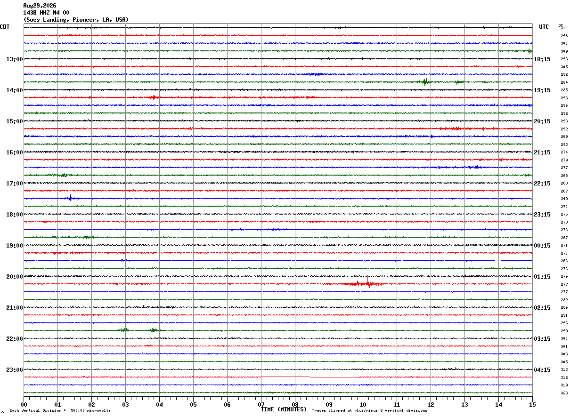The image size is (570, 417).
Task: Select the 13:00 CDT time marker
Action: click(15, 59)
